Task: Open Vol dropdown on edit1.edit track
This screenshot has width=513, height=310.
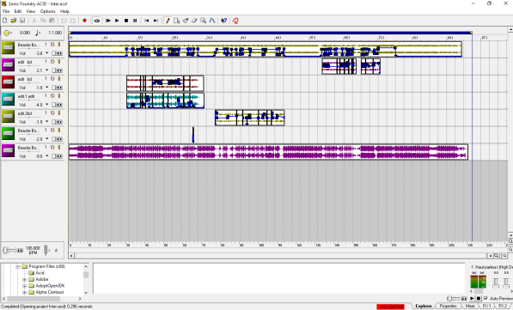Action: (47, 105)
